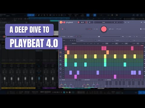Click the first channel fader in the DAW mixer

5,78
